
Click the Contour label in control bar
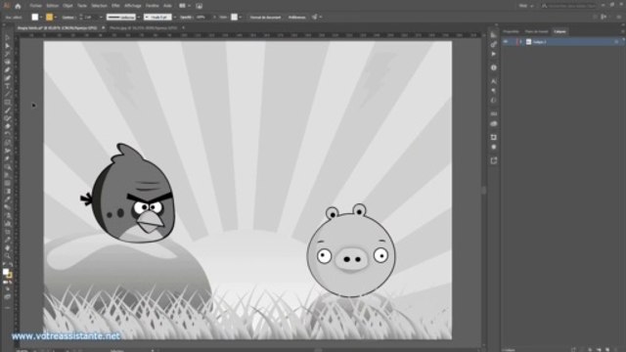click(67, 18)
